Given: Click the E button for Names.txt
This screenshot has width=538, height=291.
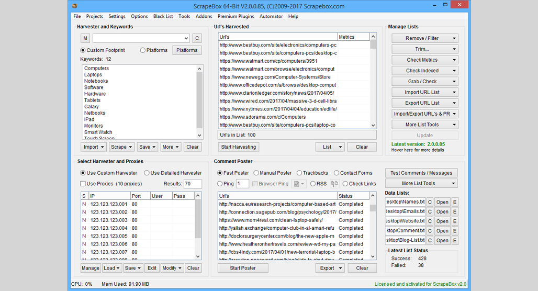Looking at the screenshot, I should coord(455,202).
